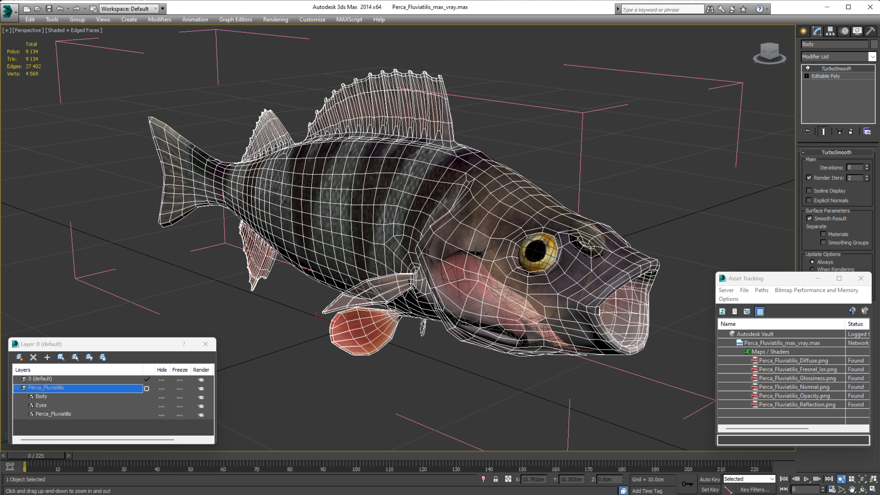This screenshot has height=495, width=880.
Task: Enable Explicit Normals checkbox
Action: pos(809,200)
